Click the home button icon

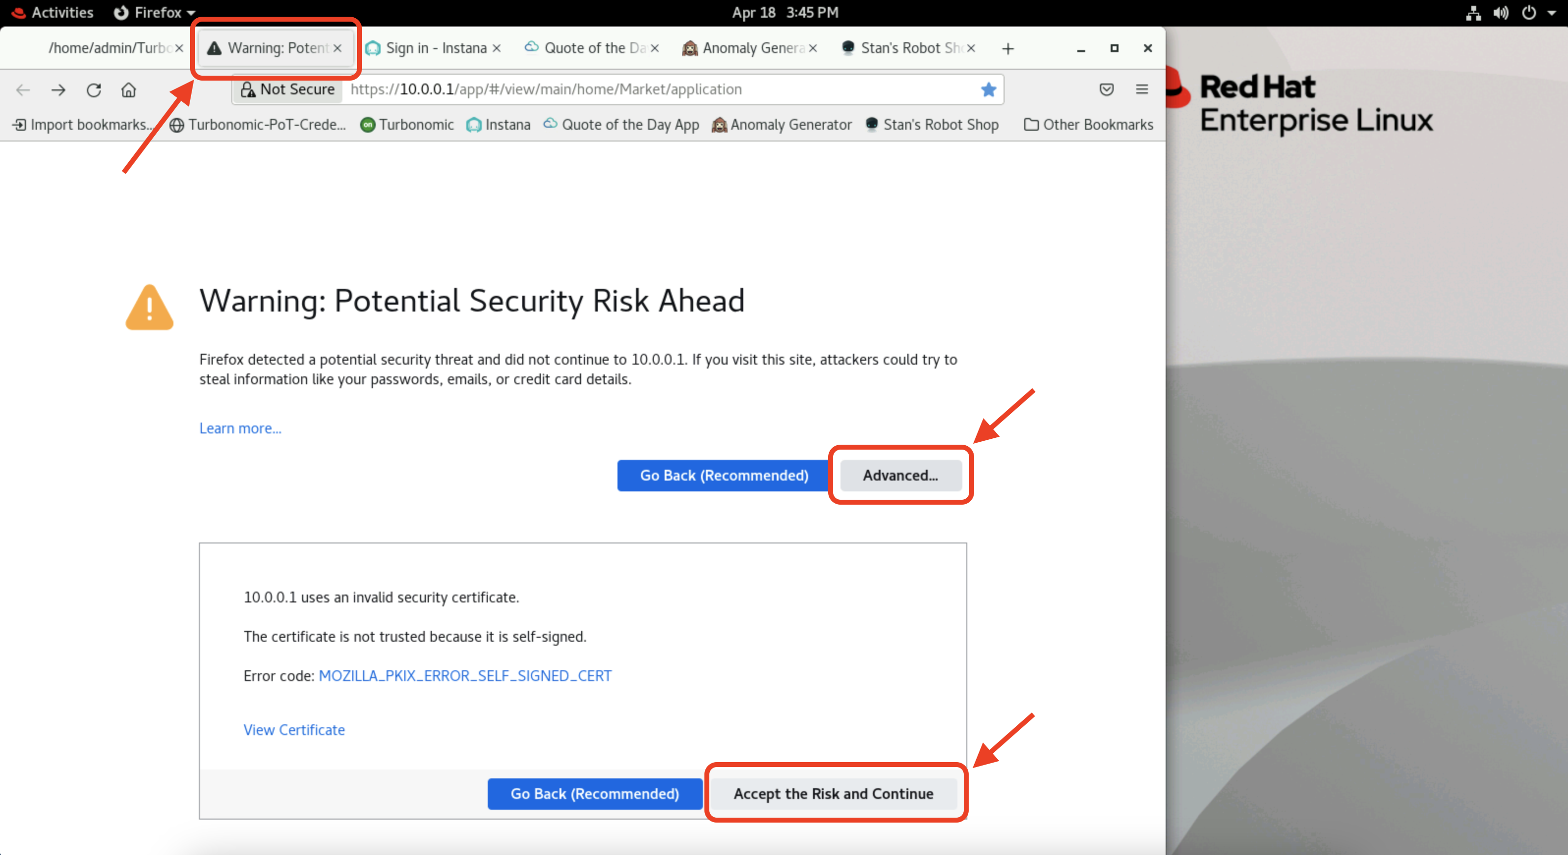(128, 89)
